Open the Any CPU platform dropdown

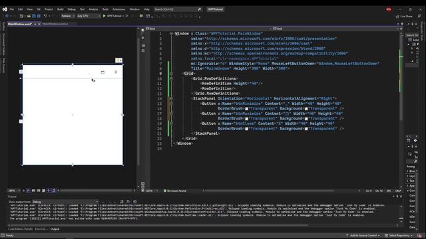click(x=89, y=16)
